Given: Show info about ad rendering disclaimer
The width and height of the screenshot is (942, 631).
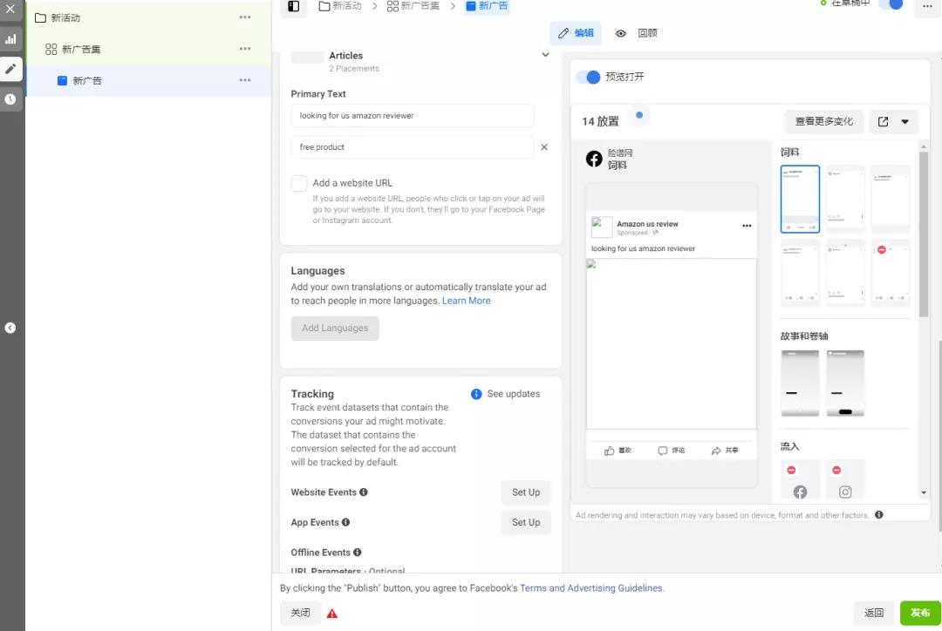Looking at the screenshot, I should coord(879,515).
